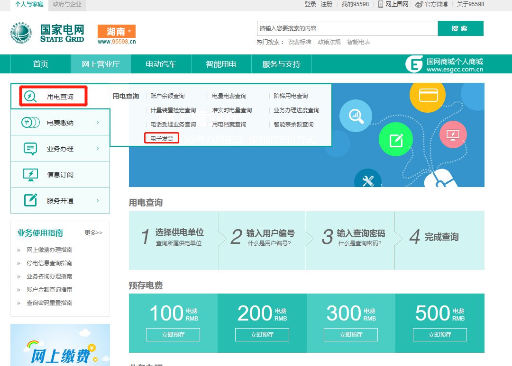Image resolution: width=512 pixels, height=366 pixels.
Task: Click the 搜索 search button
Action: 460,28
